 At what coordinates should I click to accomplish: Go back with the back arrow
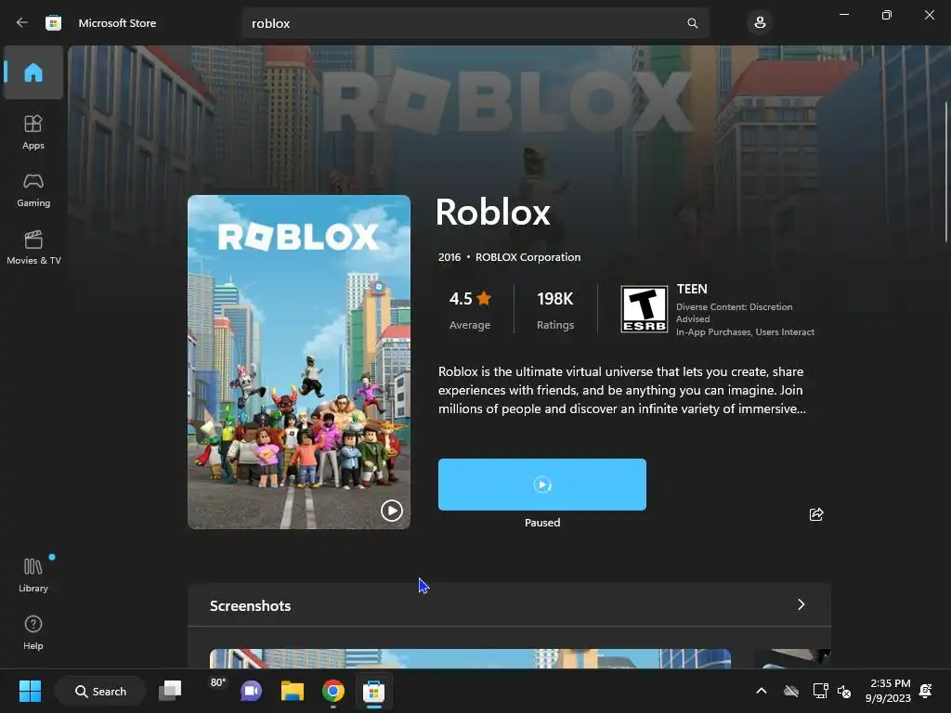coord(22,23)
